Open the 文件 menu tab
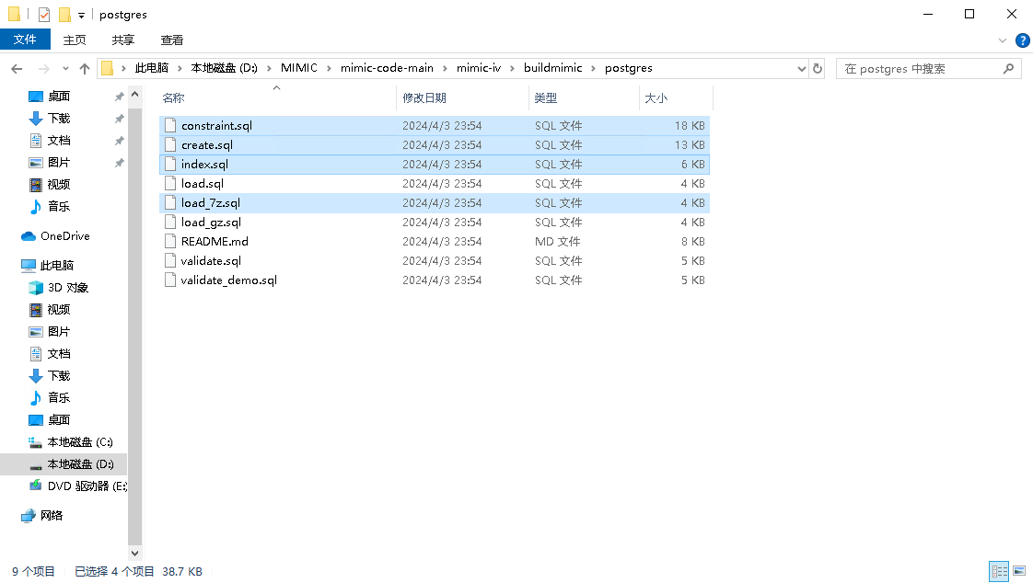 point(25,40)
